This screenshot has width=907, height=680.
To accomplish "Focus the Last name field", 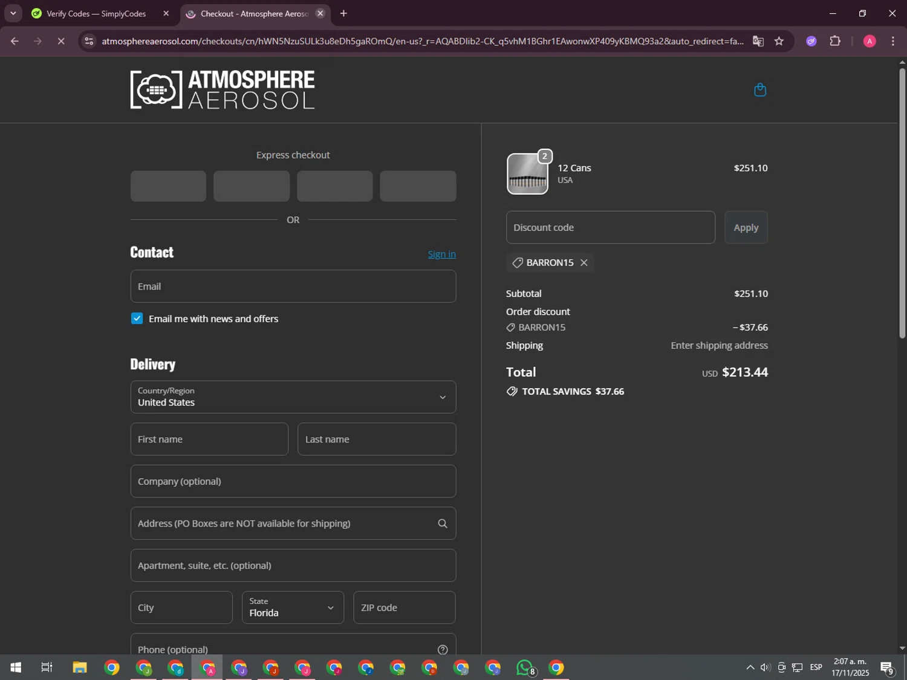I will [x=377, y=439].
